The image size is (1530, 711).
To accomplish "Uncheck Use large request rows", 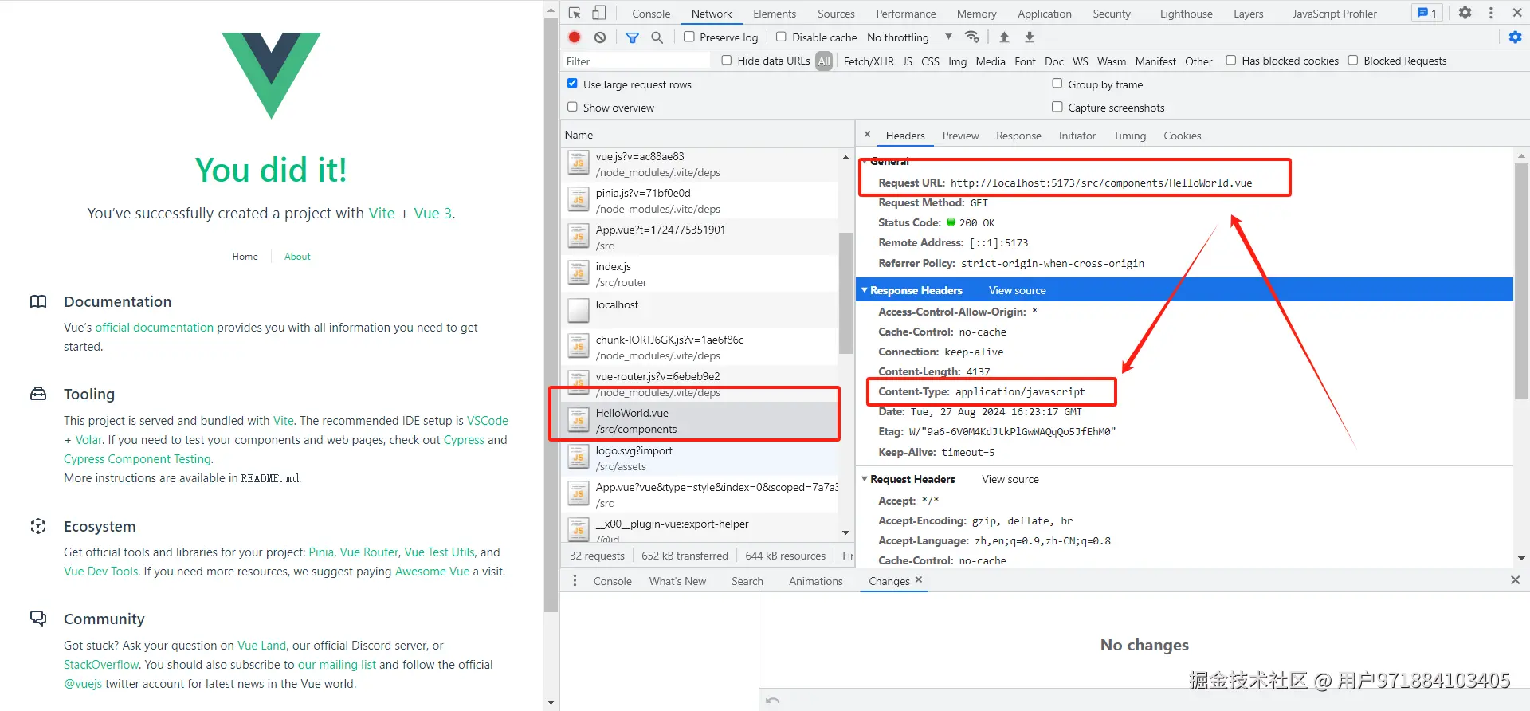I will coord(572,83).
